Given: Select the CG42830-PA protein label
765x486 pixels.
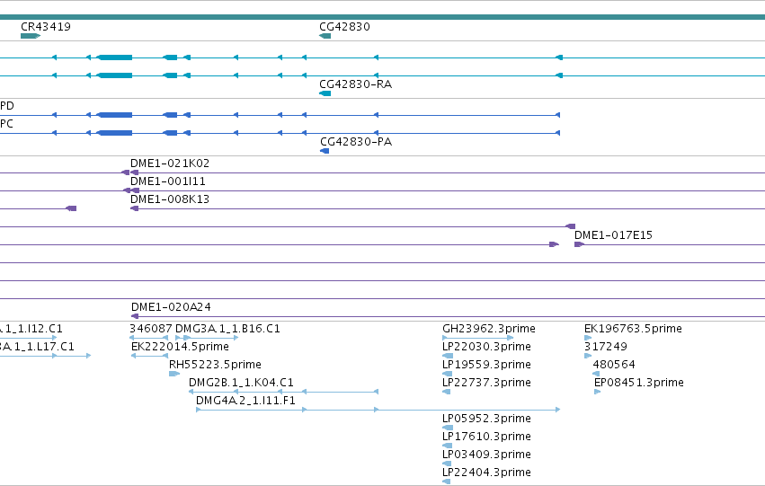Looking at the screenshot, I should [356, 142].
